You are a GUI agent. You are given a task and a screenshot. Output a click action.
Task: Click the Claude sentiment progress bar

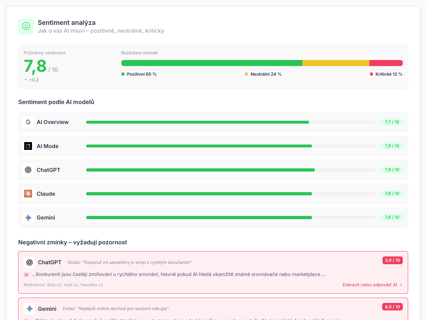click(x=231, y=194)
